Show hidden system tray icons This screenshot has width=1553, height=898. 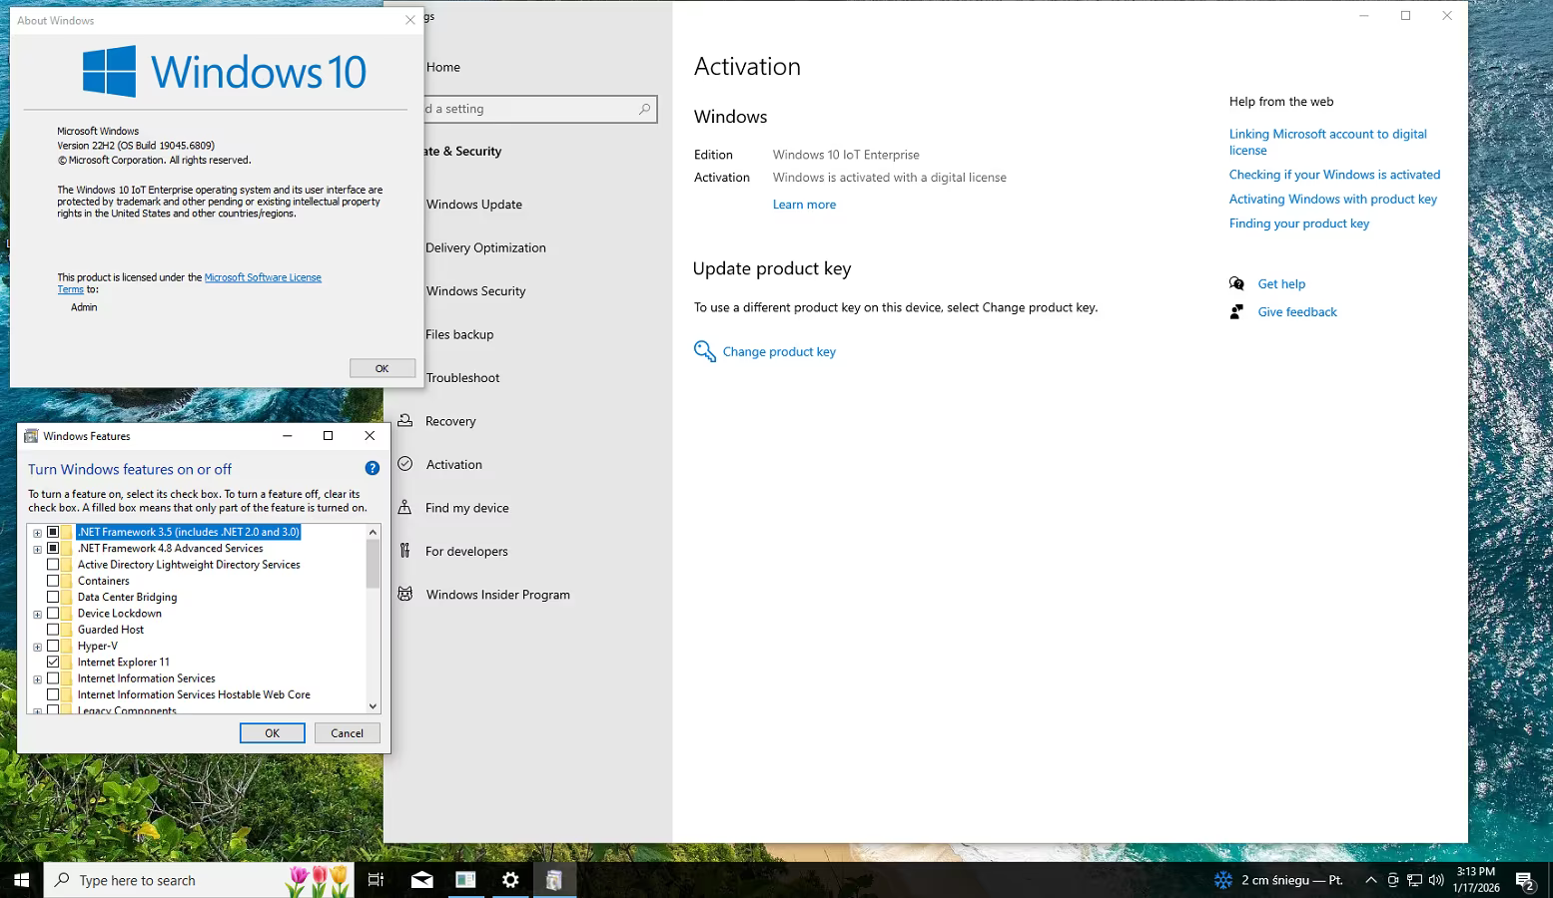tap(1371, 880)
